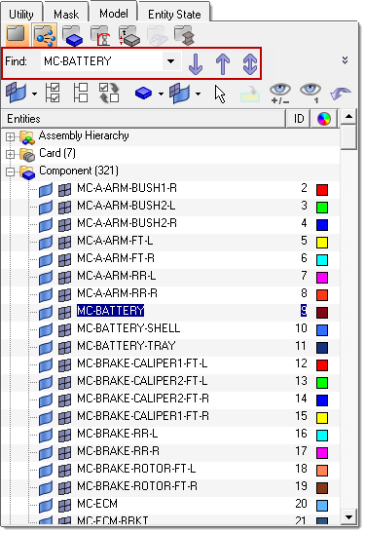This screenshot has width=365, height=533.
Task: Select the Model view icon
Action: 16,35
